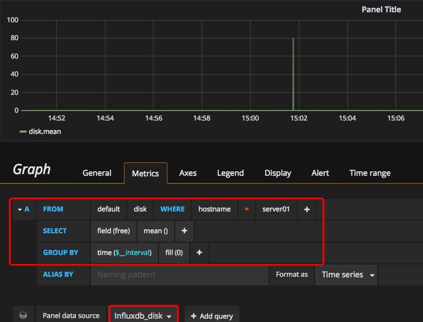
Task: Switch to the Display tab
Action: pyautogui.click(x=277, y=173)
